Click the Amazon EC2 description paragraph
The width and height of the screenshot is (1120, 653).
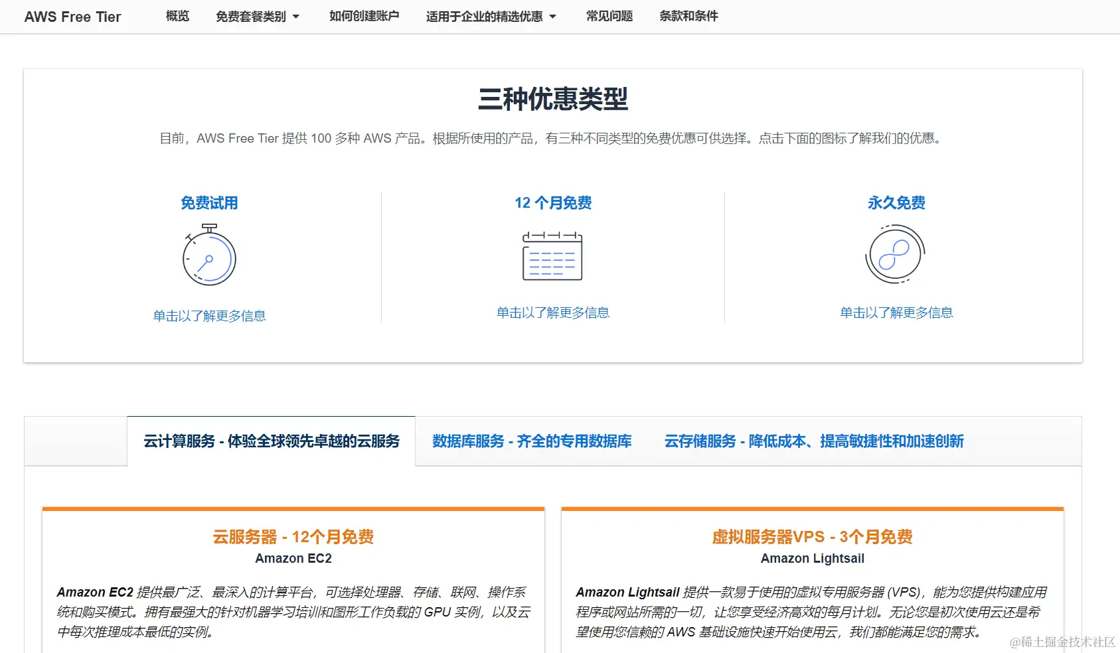coord(293,612)
